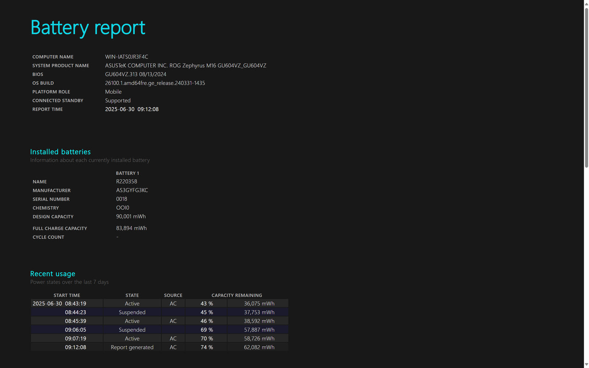Click the FULL CHARGE CAPACITY label
Image resolution: width=589 pixels, height=368 pixels.
click(60, 229)
